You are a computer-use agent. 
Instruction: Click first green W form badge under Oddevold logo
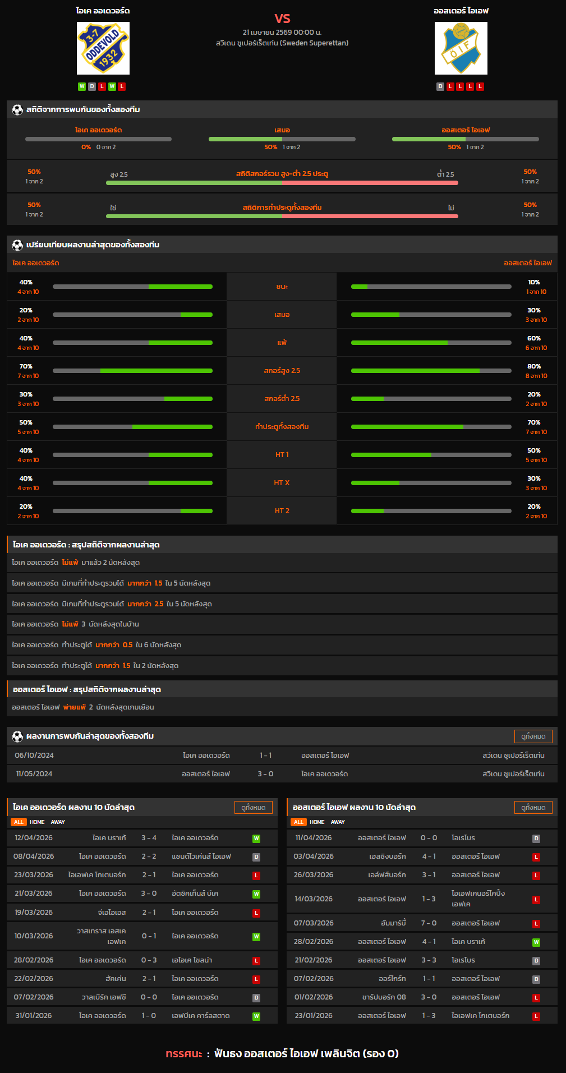pos(82,86)
